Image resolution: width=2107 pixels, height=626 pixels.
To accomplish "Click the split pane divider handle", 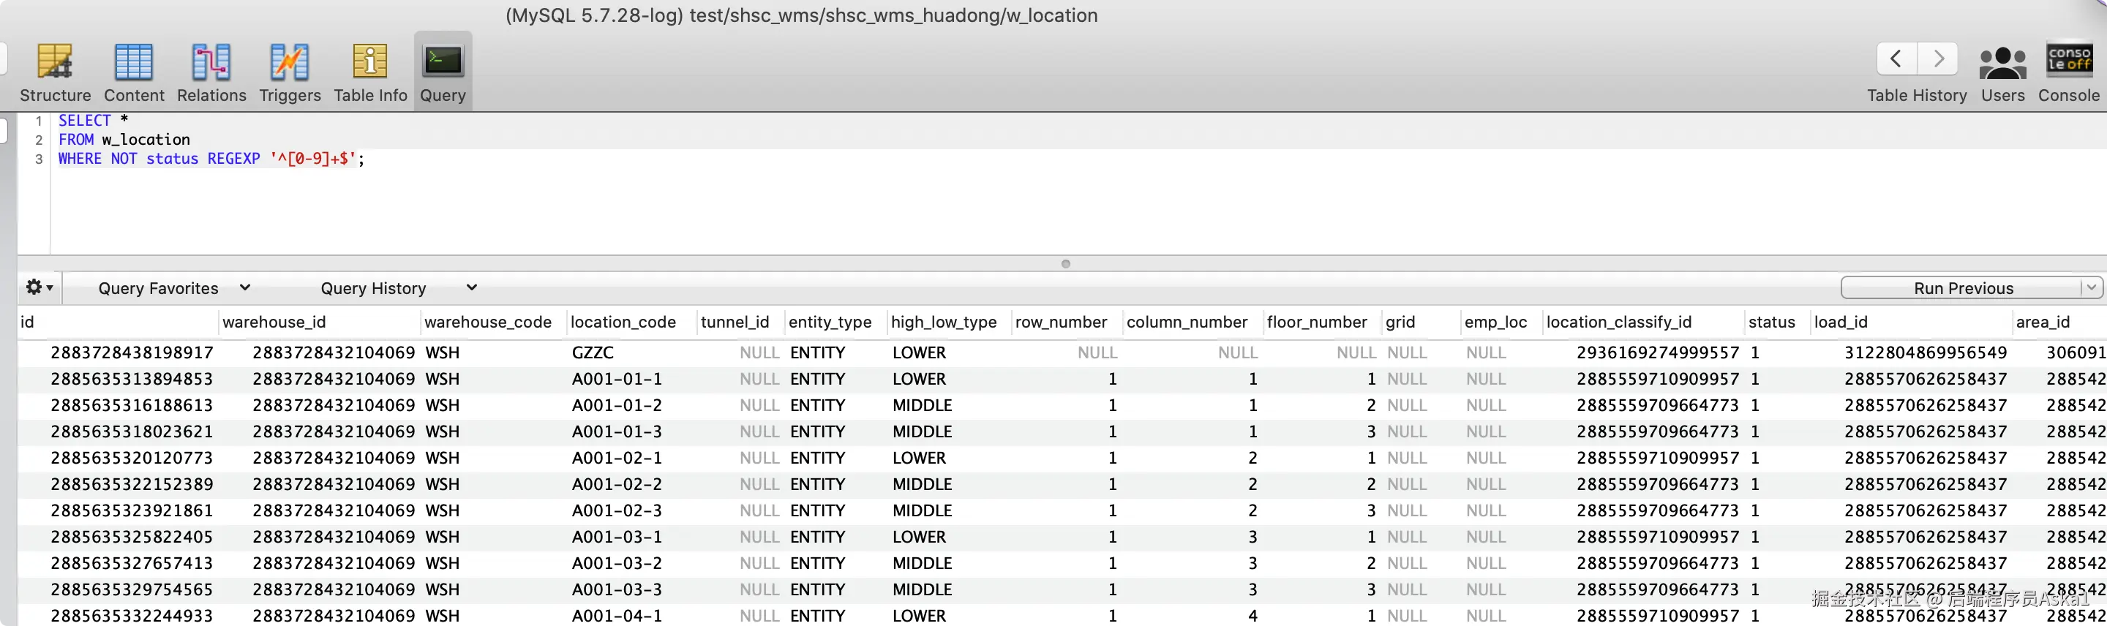I will coord(1065,263).
